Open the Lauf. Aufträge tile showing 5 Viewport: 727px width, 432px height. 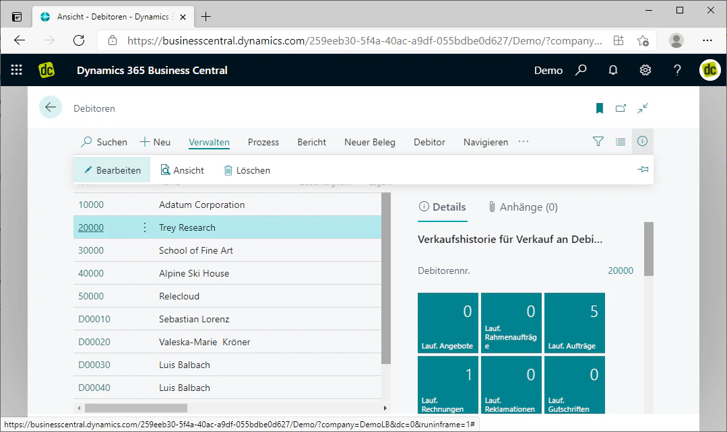[x=575, y=323]
